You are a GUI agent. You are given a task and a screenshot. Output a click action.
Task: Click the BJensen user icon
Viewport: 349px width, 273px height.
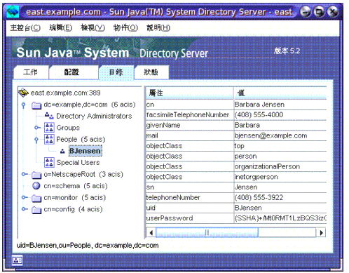point(62,152)
